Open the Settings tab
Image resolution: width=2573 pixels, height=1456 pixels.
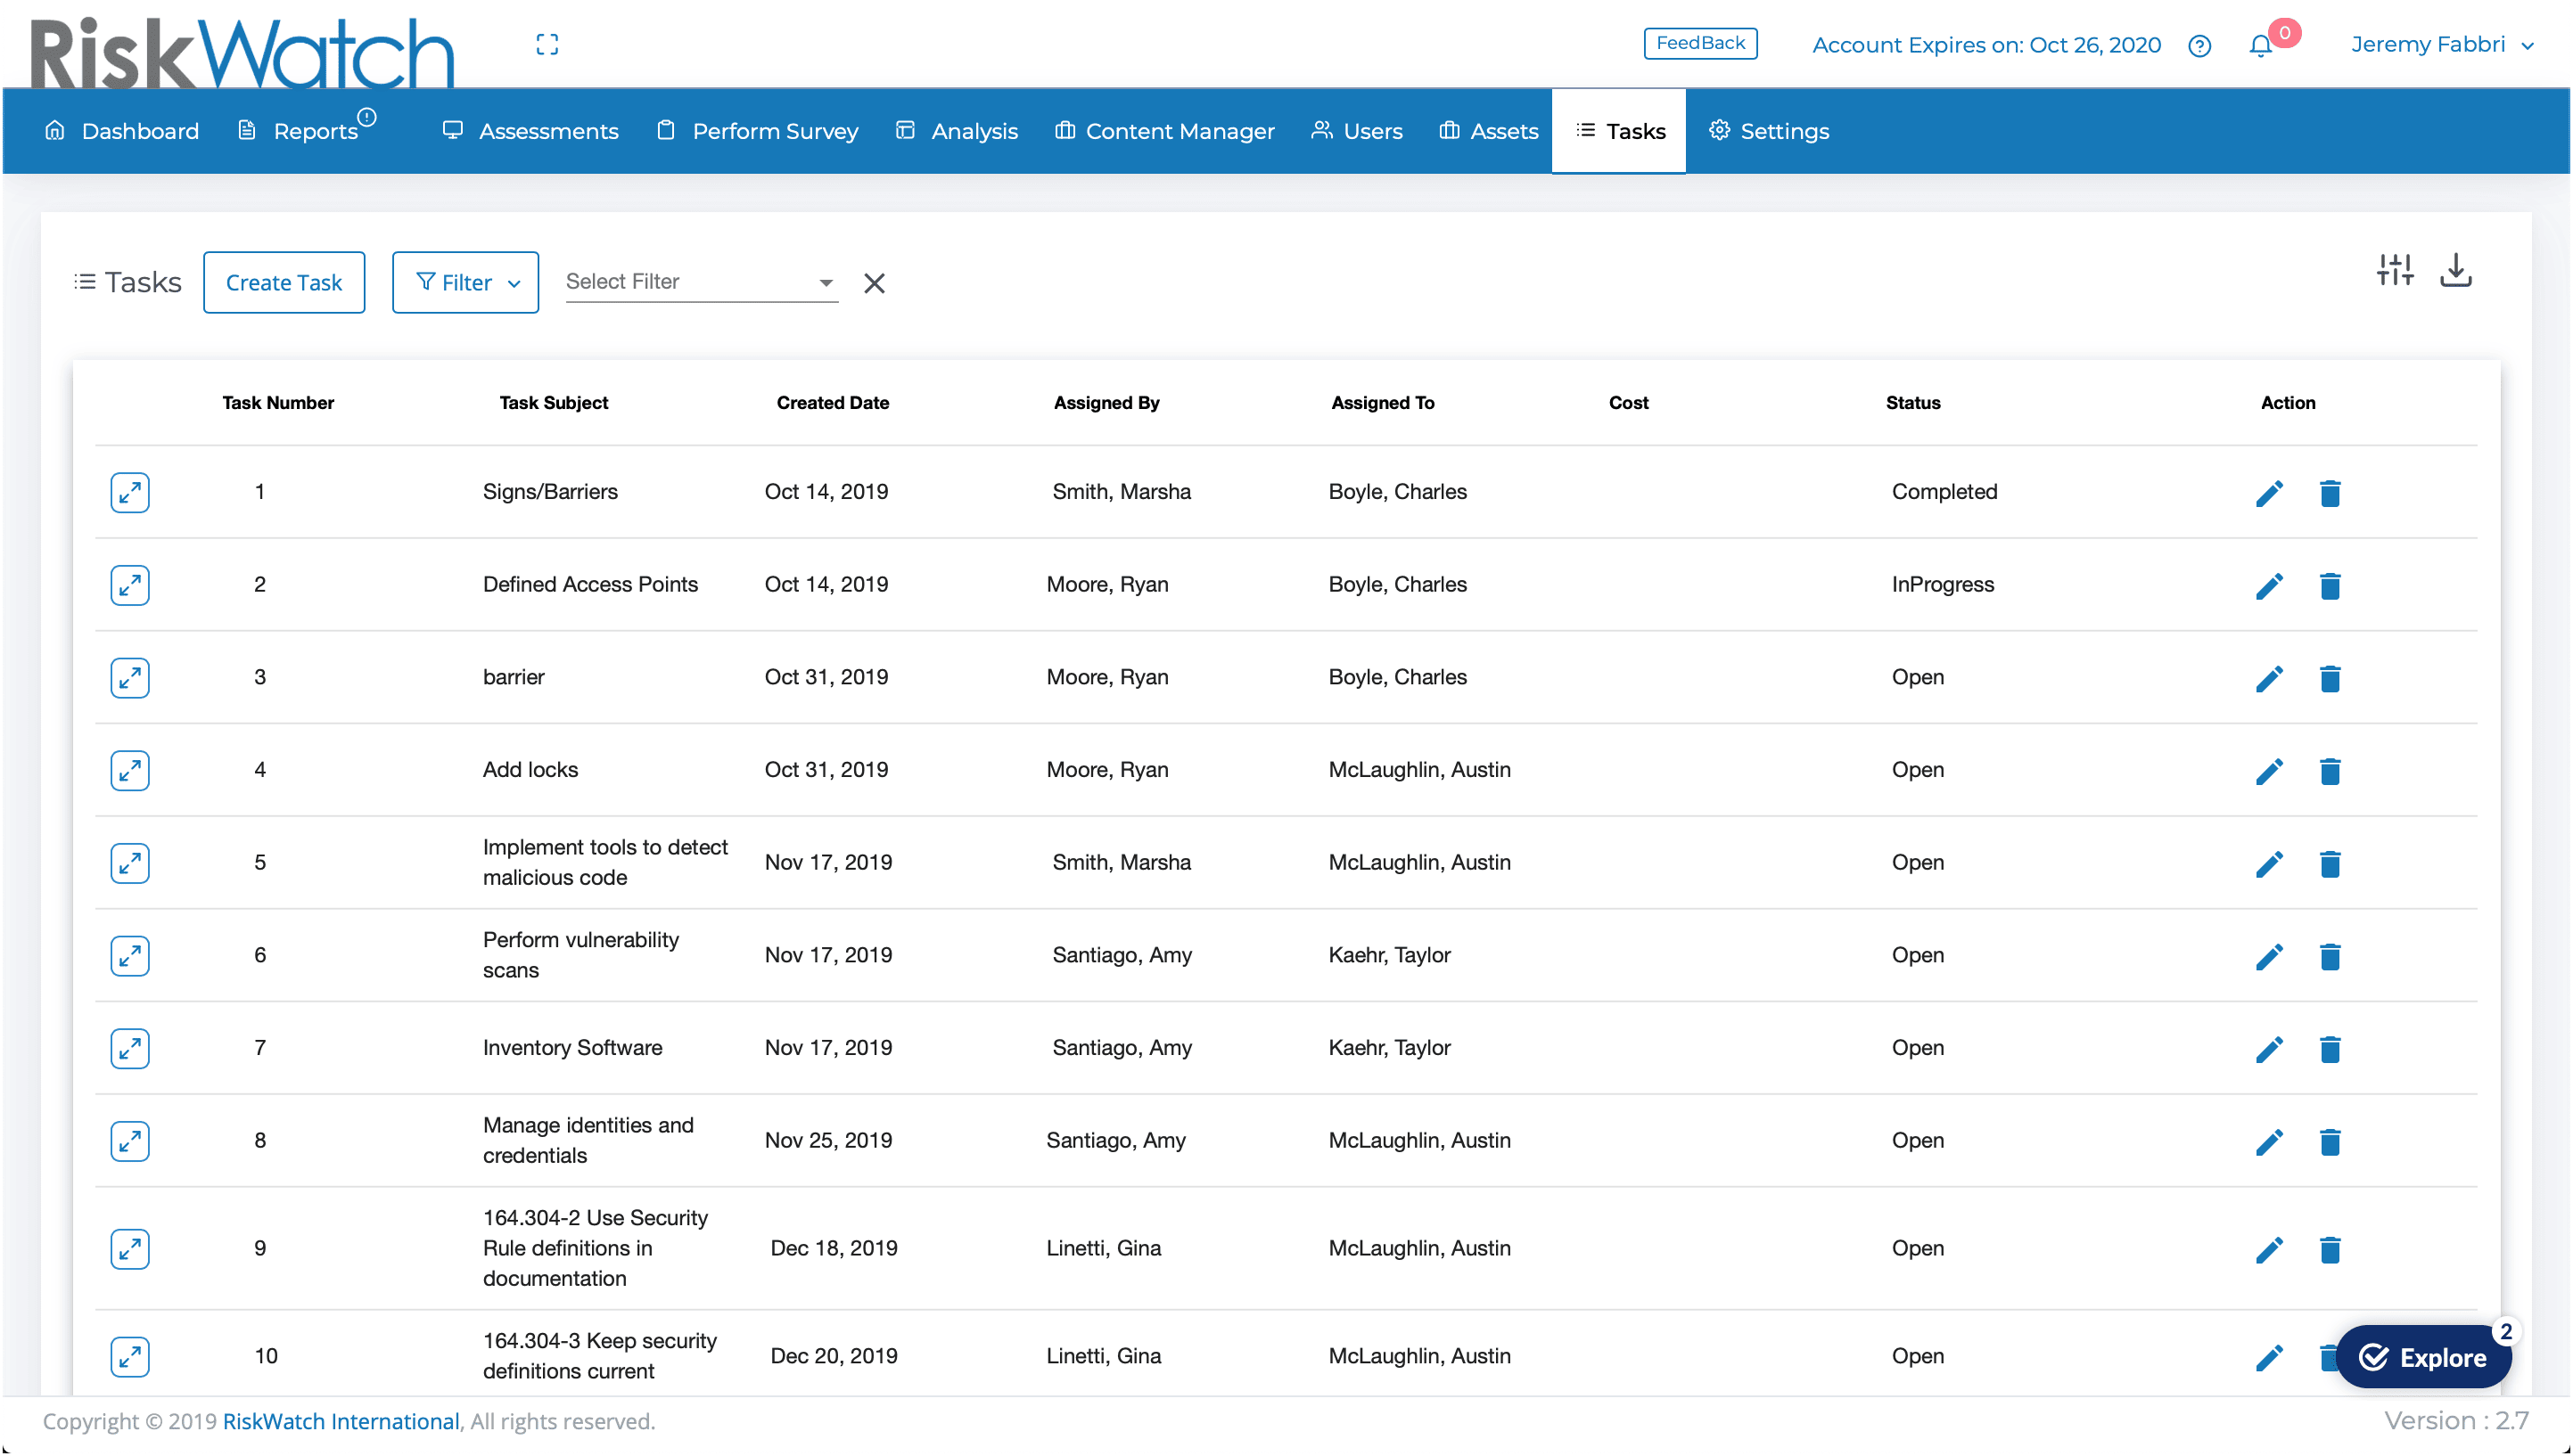(x=1769, y=131)
